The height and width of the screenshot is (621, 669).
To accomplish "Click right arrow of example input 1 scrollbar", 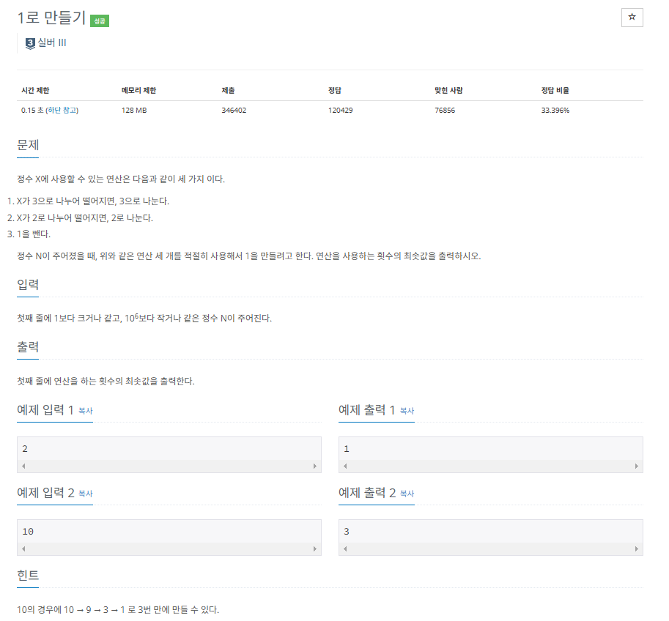I will (x=315, y=466).
